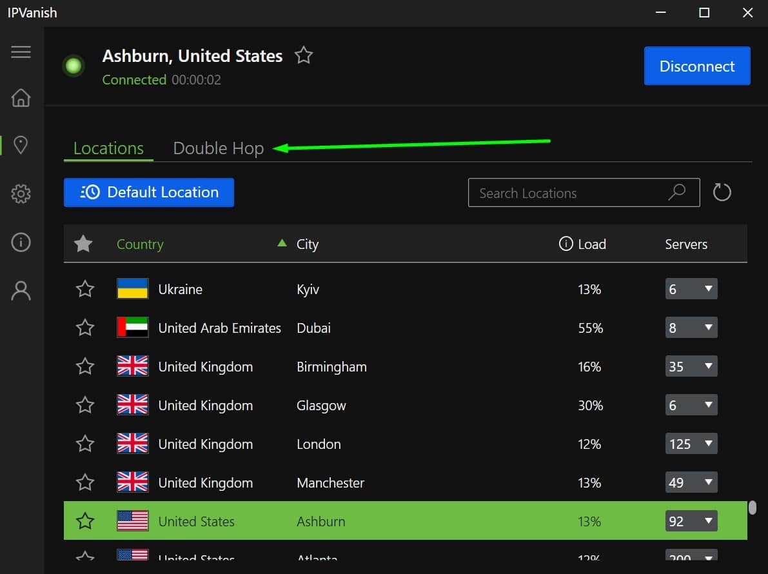The width and height of the screenshot is (768, 574).
Task: Click the Ukraine flag icon
Action: coord(133,288)
